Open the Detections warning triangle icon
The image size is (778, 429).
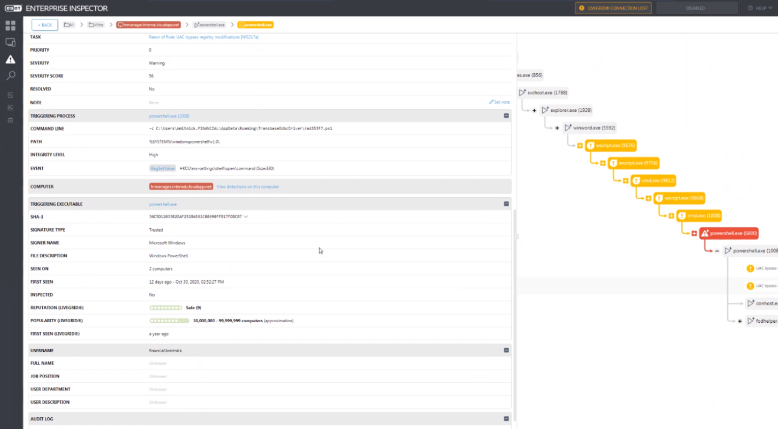coord(10,59)
